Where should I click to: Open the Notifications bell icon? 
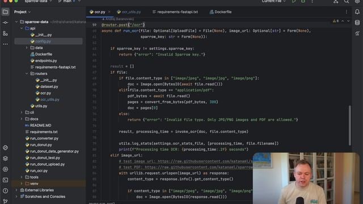tap(357, 12)
